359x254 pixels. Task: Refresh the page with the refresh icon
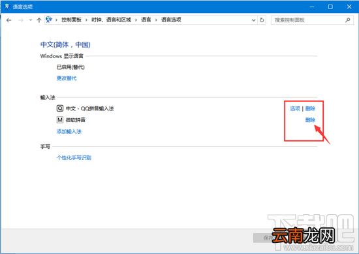pyautogui.click(x=262, y=20)
